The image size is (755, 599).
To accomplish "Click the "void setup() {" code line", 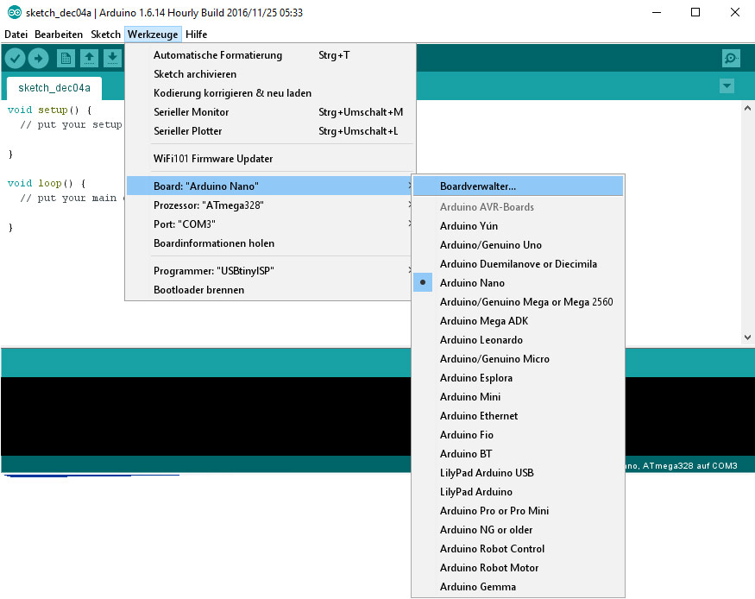I will click(49, 110).
